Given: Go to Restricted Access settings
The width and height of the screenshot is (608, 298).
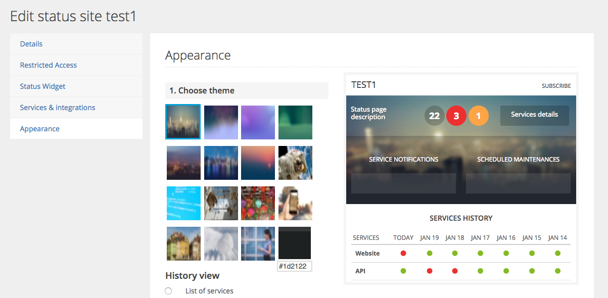Looking at the screenshot, I should pyautogui.click(x=76, y=65).
